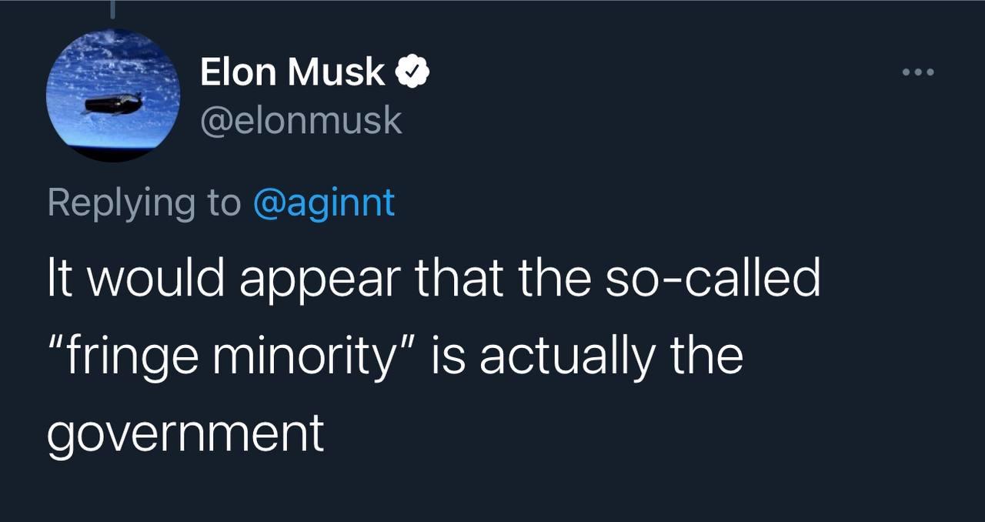This screenshot has width=985, height=522.
Task: Click the display name Elon Musk
Action: (292, 72)
